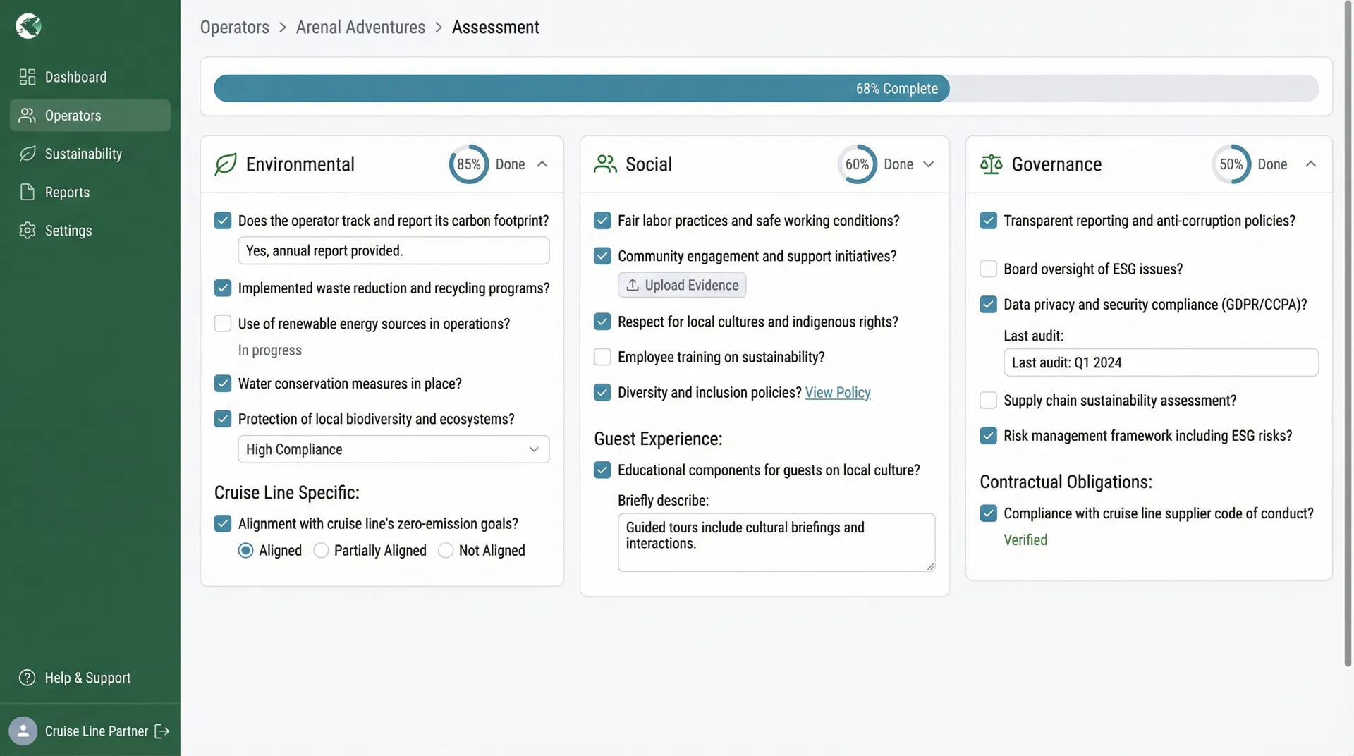Click the Help & Support question mark icon
The width and height of the screenshot is (1354, 756).
pos(28,678)
